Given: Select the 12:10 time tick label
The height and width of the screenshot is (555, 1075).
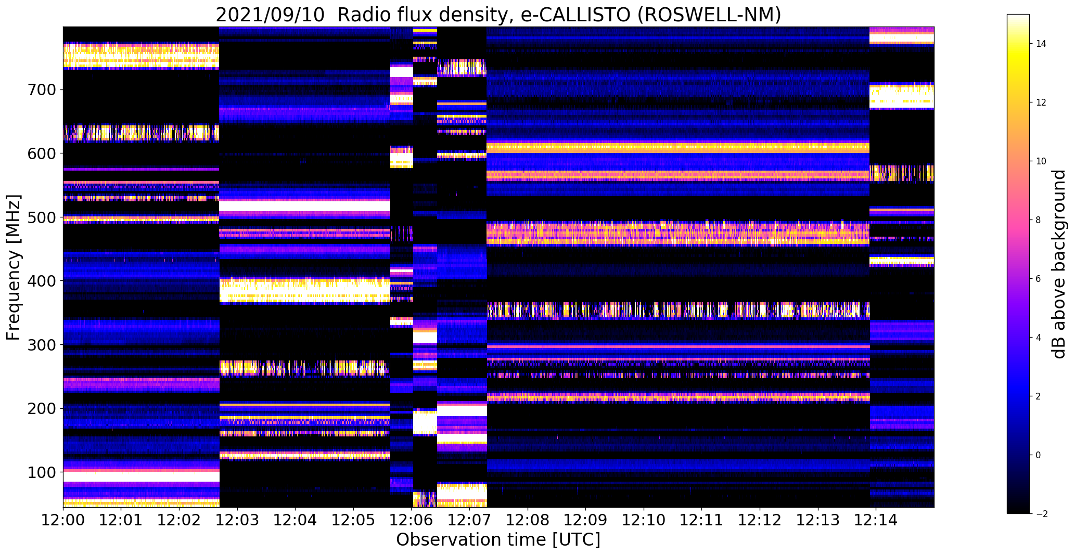Looking at the screenshot, I should [x=644, y=520].
